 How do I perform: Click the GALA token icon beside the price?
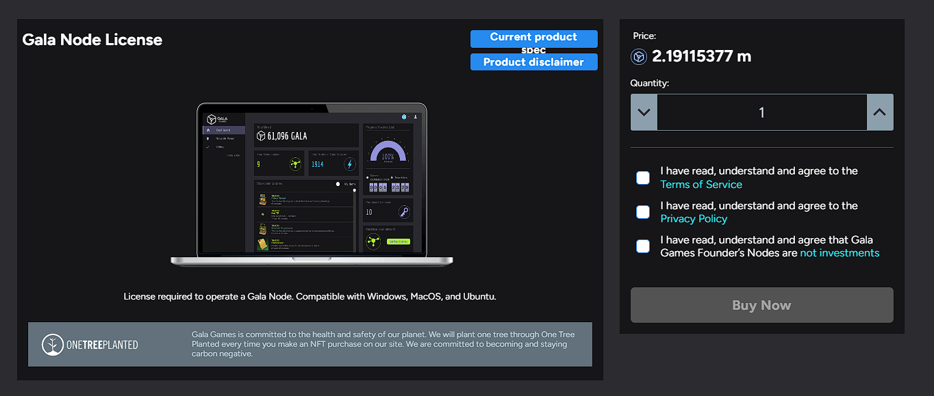click(639, 57)
